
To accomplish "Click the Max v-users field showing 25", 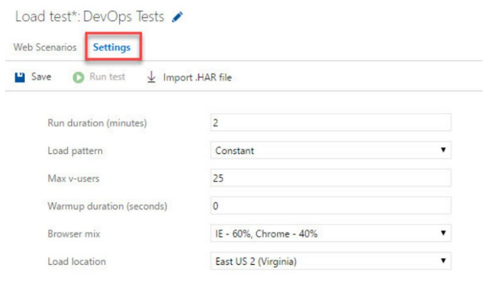I will tap(331, 178).
